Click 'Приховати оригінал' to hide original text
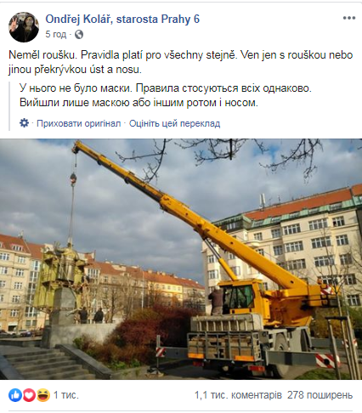The height and width of the screenshot is (413, 362). (x=79, y=123)
